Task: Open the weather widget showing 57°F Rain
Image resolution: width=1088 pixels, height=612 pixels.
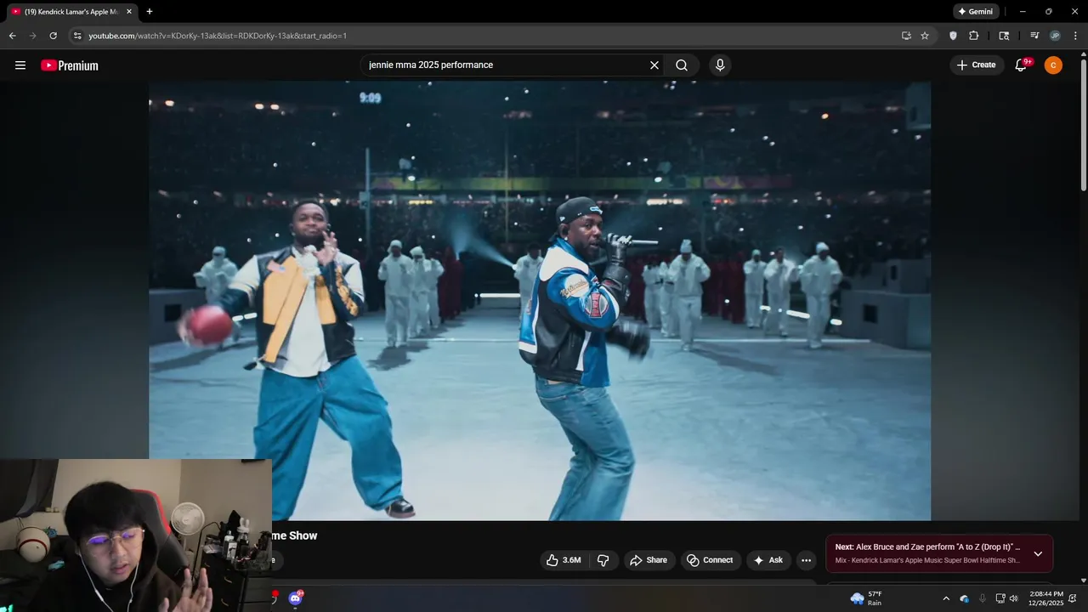Action: point(866,598)
